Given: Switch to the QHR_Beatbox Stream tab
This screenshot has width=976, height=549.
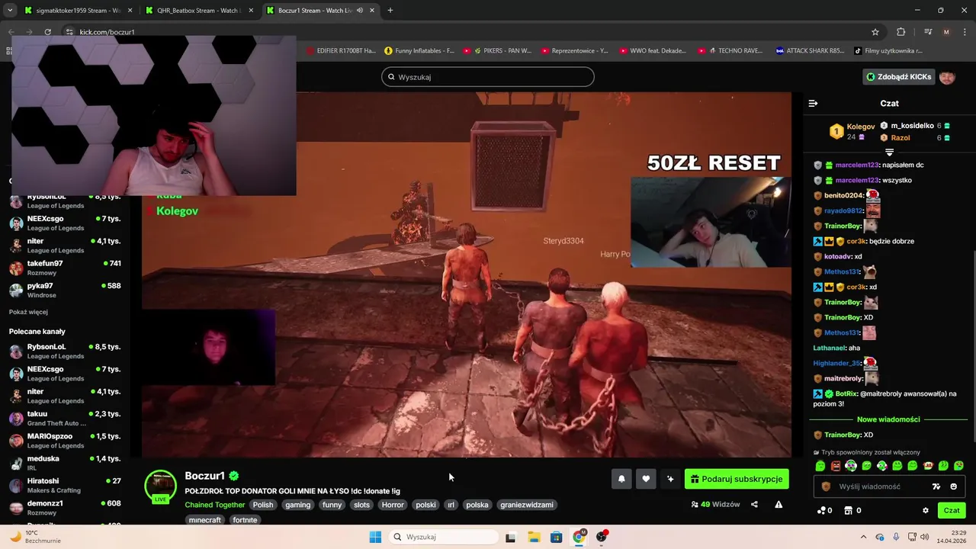Looking at the screenshot, I should coord(197,11).
